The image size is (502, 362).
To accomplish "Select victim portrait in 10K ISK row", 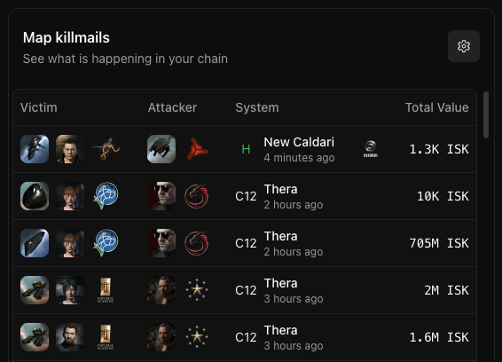I will pos(70,196).
